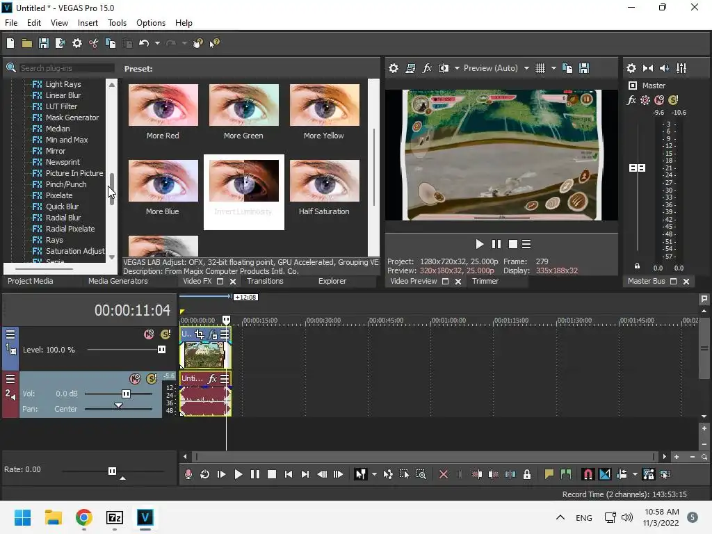The height and width of the screenshot is (534, 712).
Task: Open the Preview (Auto) quality dropdown
Action: tap(526, 68)
